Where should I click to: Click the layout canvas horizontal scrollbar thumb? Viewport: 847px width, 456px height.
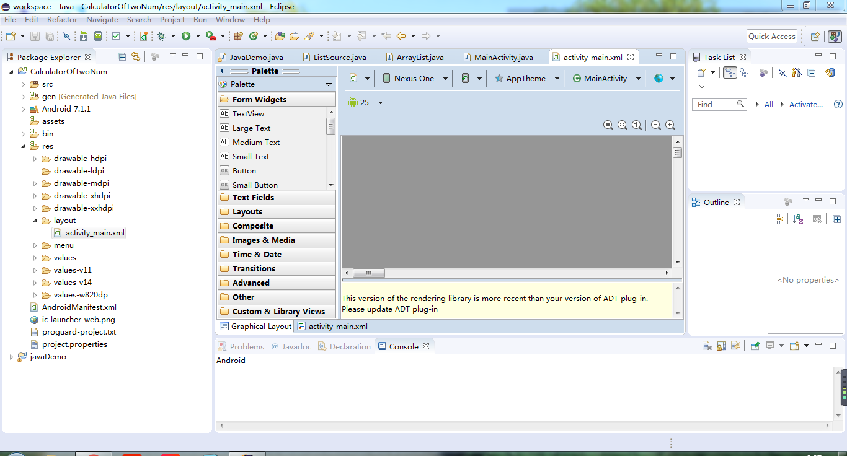(369, 273)
